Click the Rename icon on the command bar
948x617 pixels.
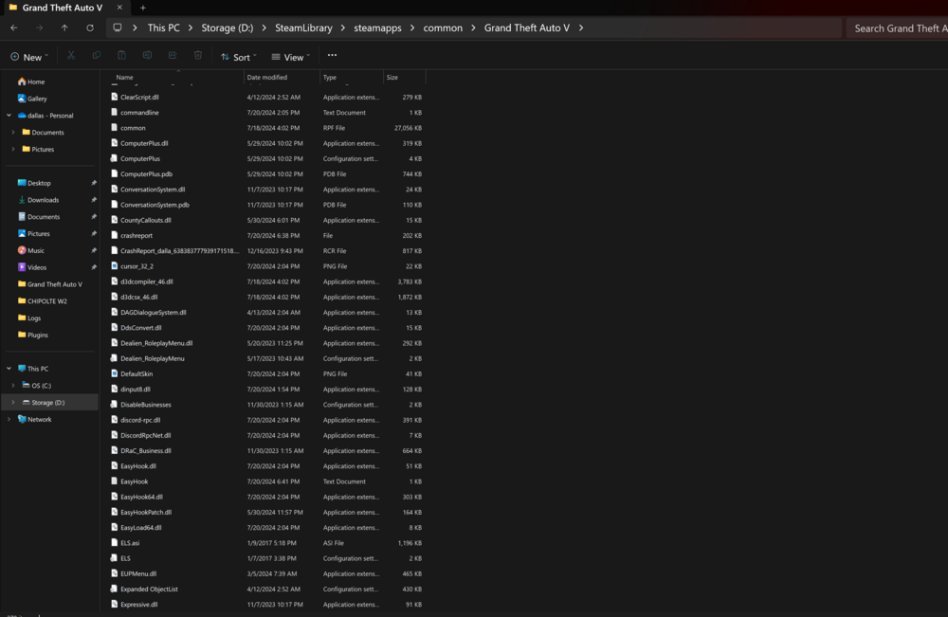tap(147, 56)
